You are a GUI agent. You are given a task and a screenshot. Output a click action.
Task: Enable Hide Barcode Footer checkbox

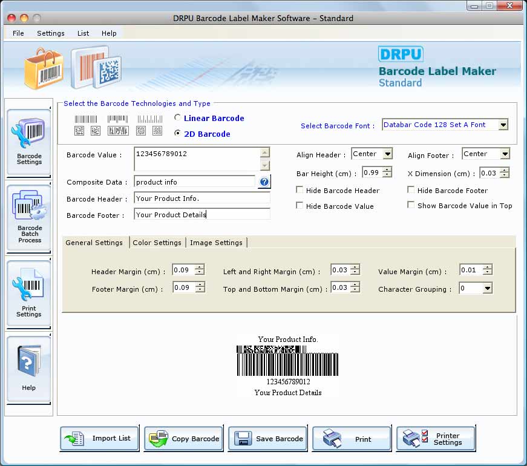point(411,189)
